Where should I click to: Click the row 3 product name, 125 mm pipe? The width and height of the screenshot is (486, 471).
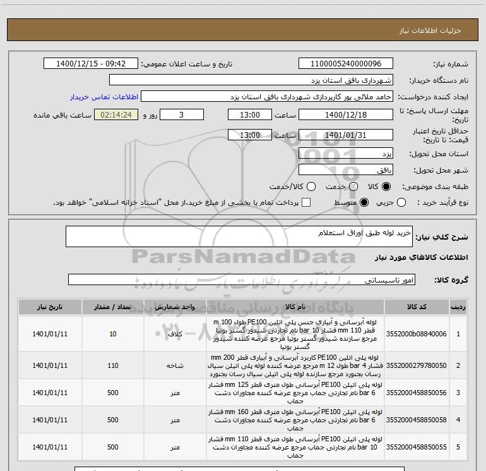(295, 393)
